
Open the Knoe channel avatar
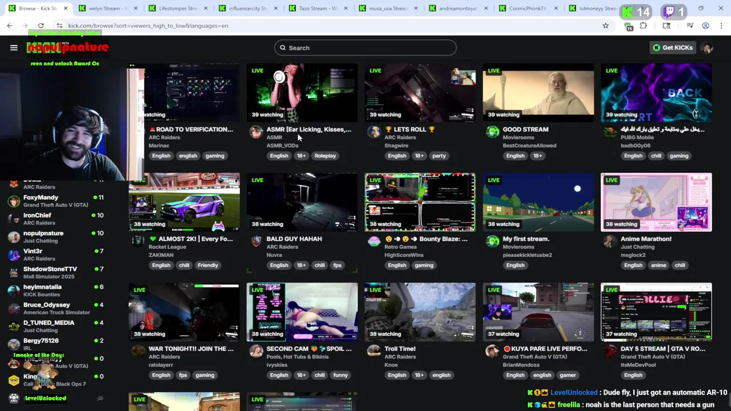click(x=374, y=351)
